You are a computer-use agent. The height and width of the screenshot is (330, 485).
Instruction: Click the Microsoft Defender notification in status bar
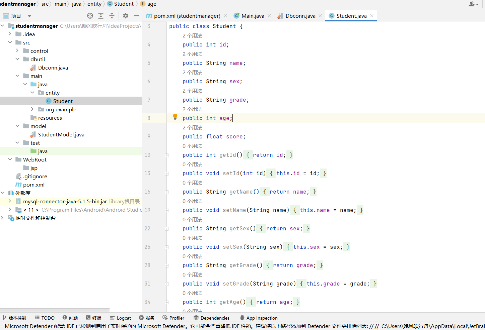coord(245,326)
